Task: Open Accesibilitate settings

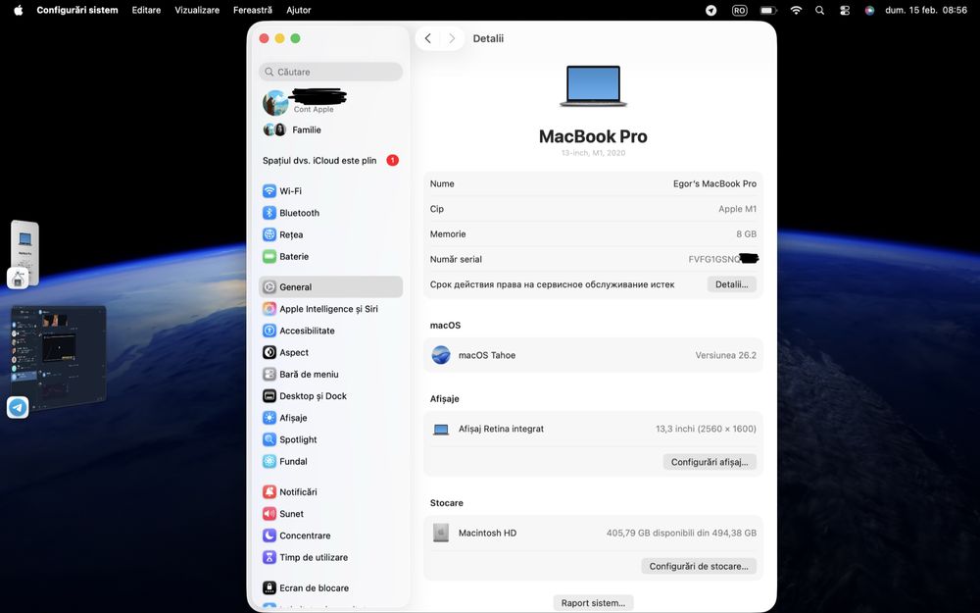Action: [x=330, y=331]
